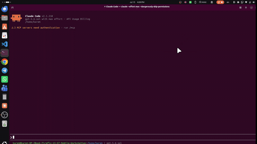Image resolution: width=257 pixels, height=144 pixels.
Task: Open Google Chrome from the dock
Action: click(4, 62)
